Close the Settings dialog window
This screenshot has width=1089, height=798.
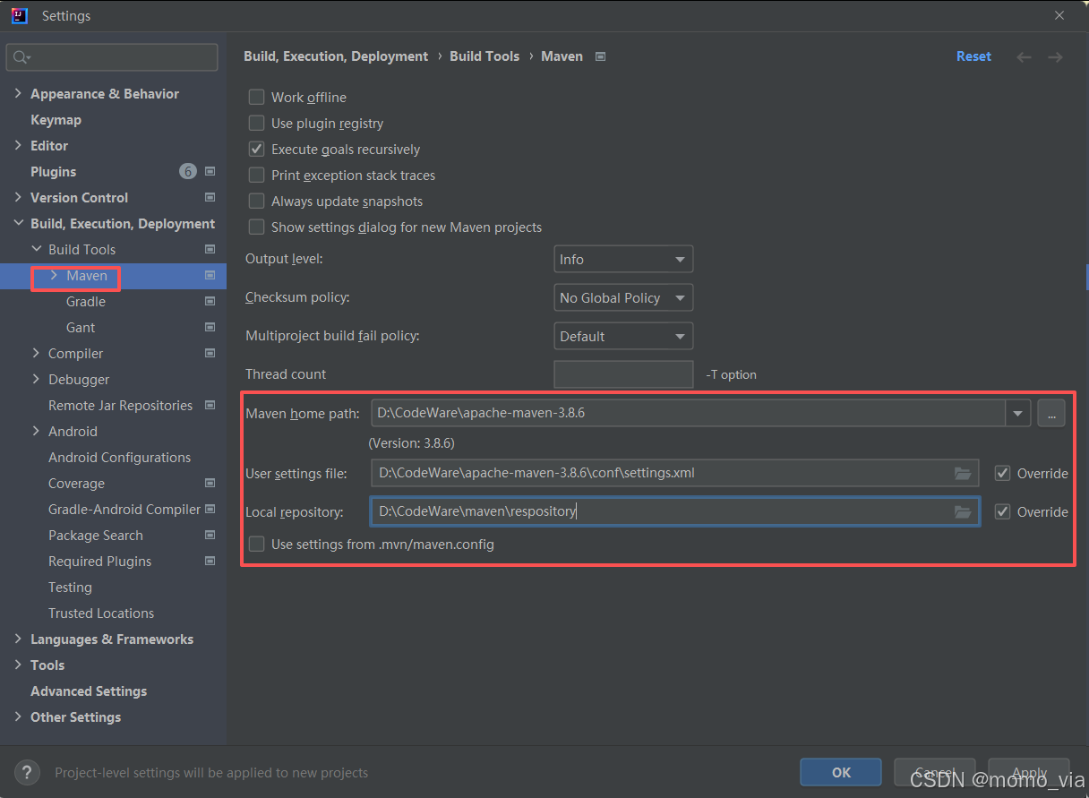1059,15
